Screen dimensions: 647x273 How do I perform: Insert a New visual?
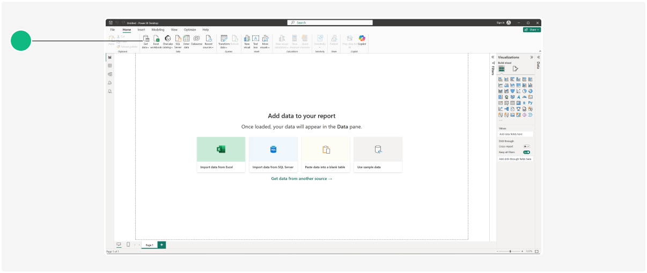(x=247, y=42)
